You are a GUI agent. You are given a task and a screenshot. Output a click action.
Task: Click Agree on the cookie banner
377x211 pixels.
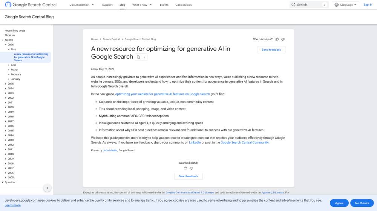tap(339, 203)
